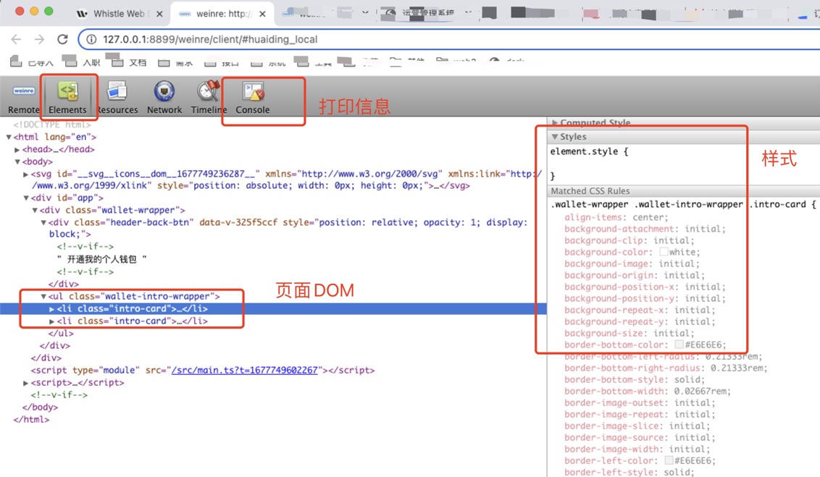The image size is (820, 477).
Task: Click the browser reload icon
Action: click(63, 40)
